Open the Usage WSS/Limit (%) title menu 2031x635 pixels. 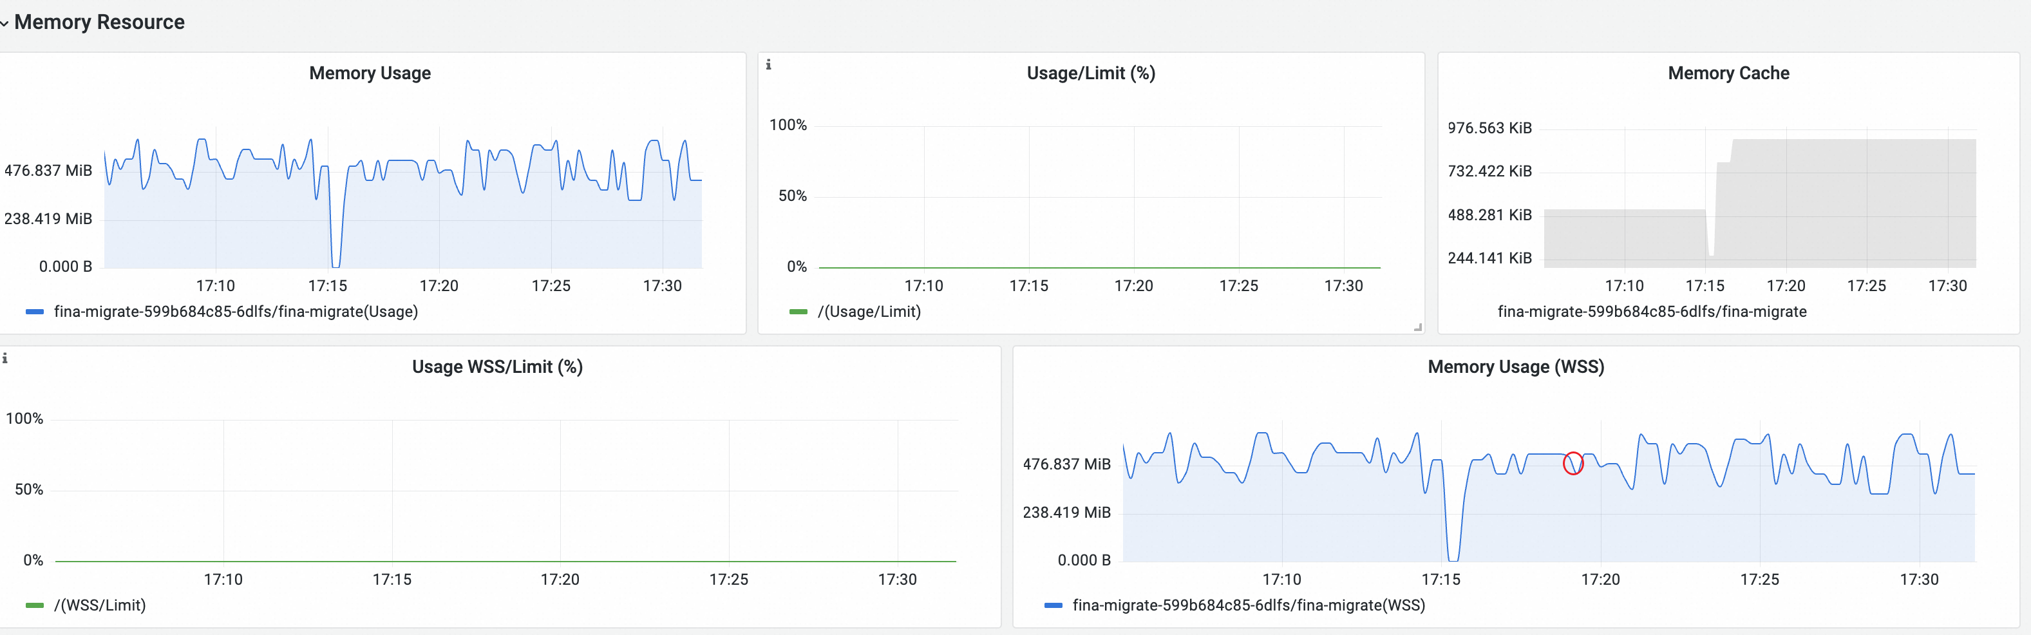pyautogui.click(x=498, y=367)
